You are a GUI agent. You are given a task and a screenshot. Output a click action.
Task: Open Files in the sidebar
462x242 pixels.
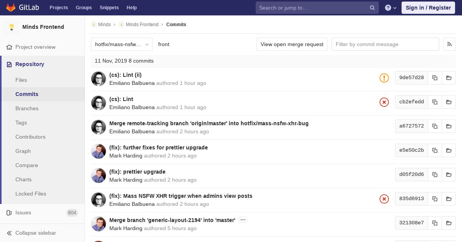click(x=21, y=80)
